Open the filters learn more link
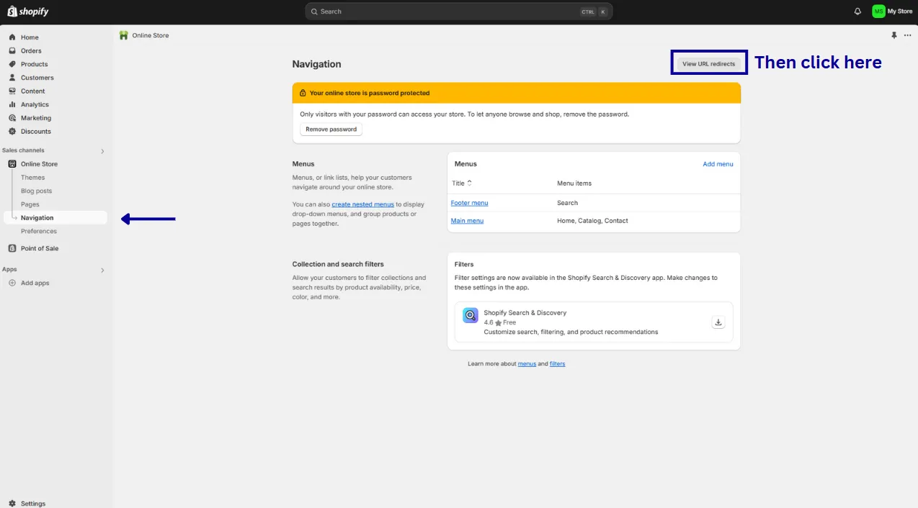 (x=557, y=364)
